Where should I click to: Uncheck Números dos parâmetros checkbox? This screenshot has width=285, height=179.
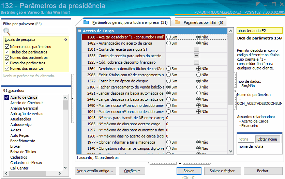[7, 46]
